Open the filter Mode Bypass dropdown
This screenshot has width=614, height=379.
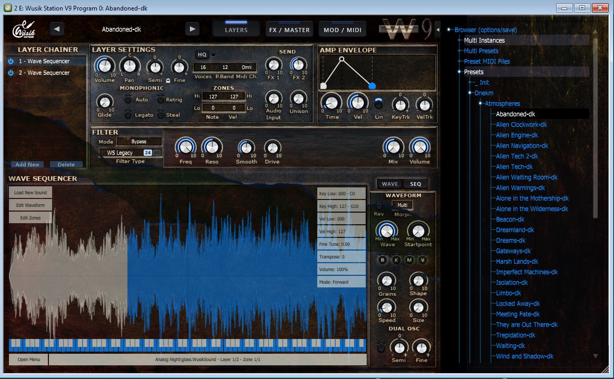[x=139, y=142]
